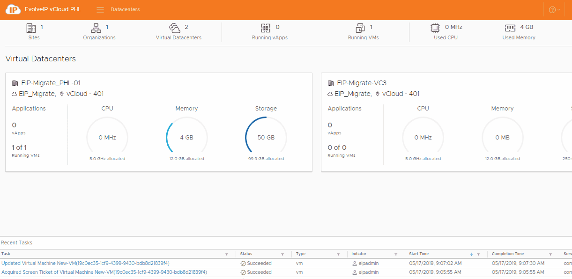Click the Organizations hierarchy icon
This screenshot has width=572, height=279.
tap(96, 28)
